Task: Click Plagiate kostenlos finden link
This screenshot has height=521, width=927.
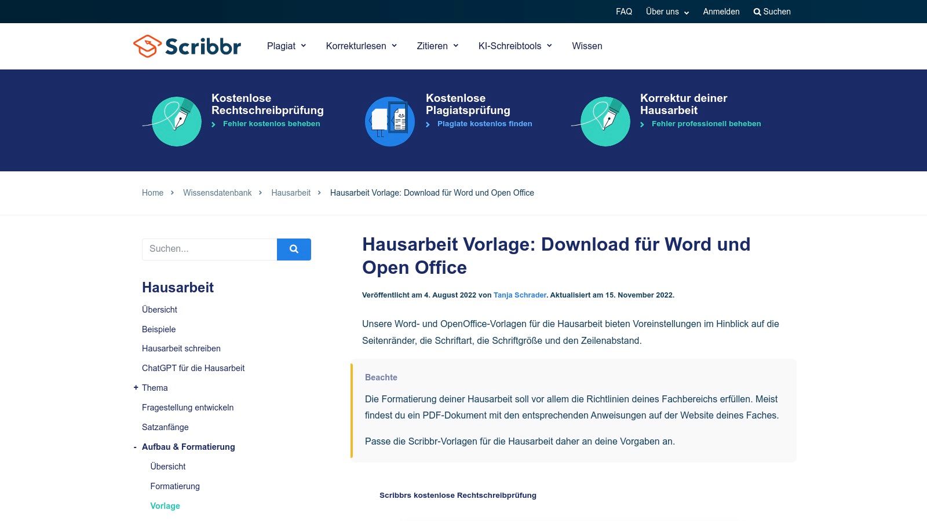Action: pyautogui.click(x=484, y=124)
